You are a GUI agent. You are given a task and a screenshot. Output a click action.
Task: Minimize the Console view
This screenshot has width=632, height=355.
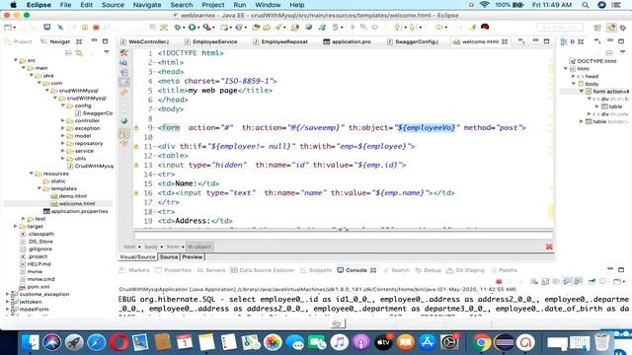click(610, 269)
